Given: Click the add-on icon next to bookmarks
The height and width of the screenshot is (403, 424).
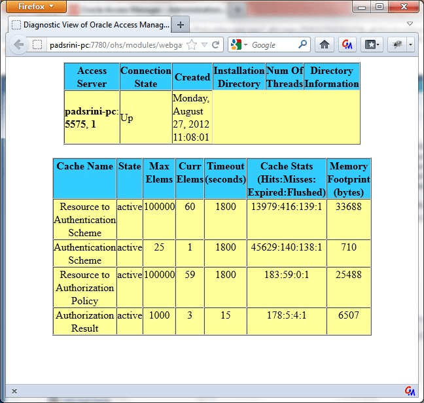Looking at the screenshot, I should coord(397,44).
